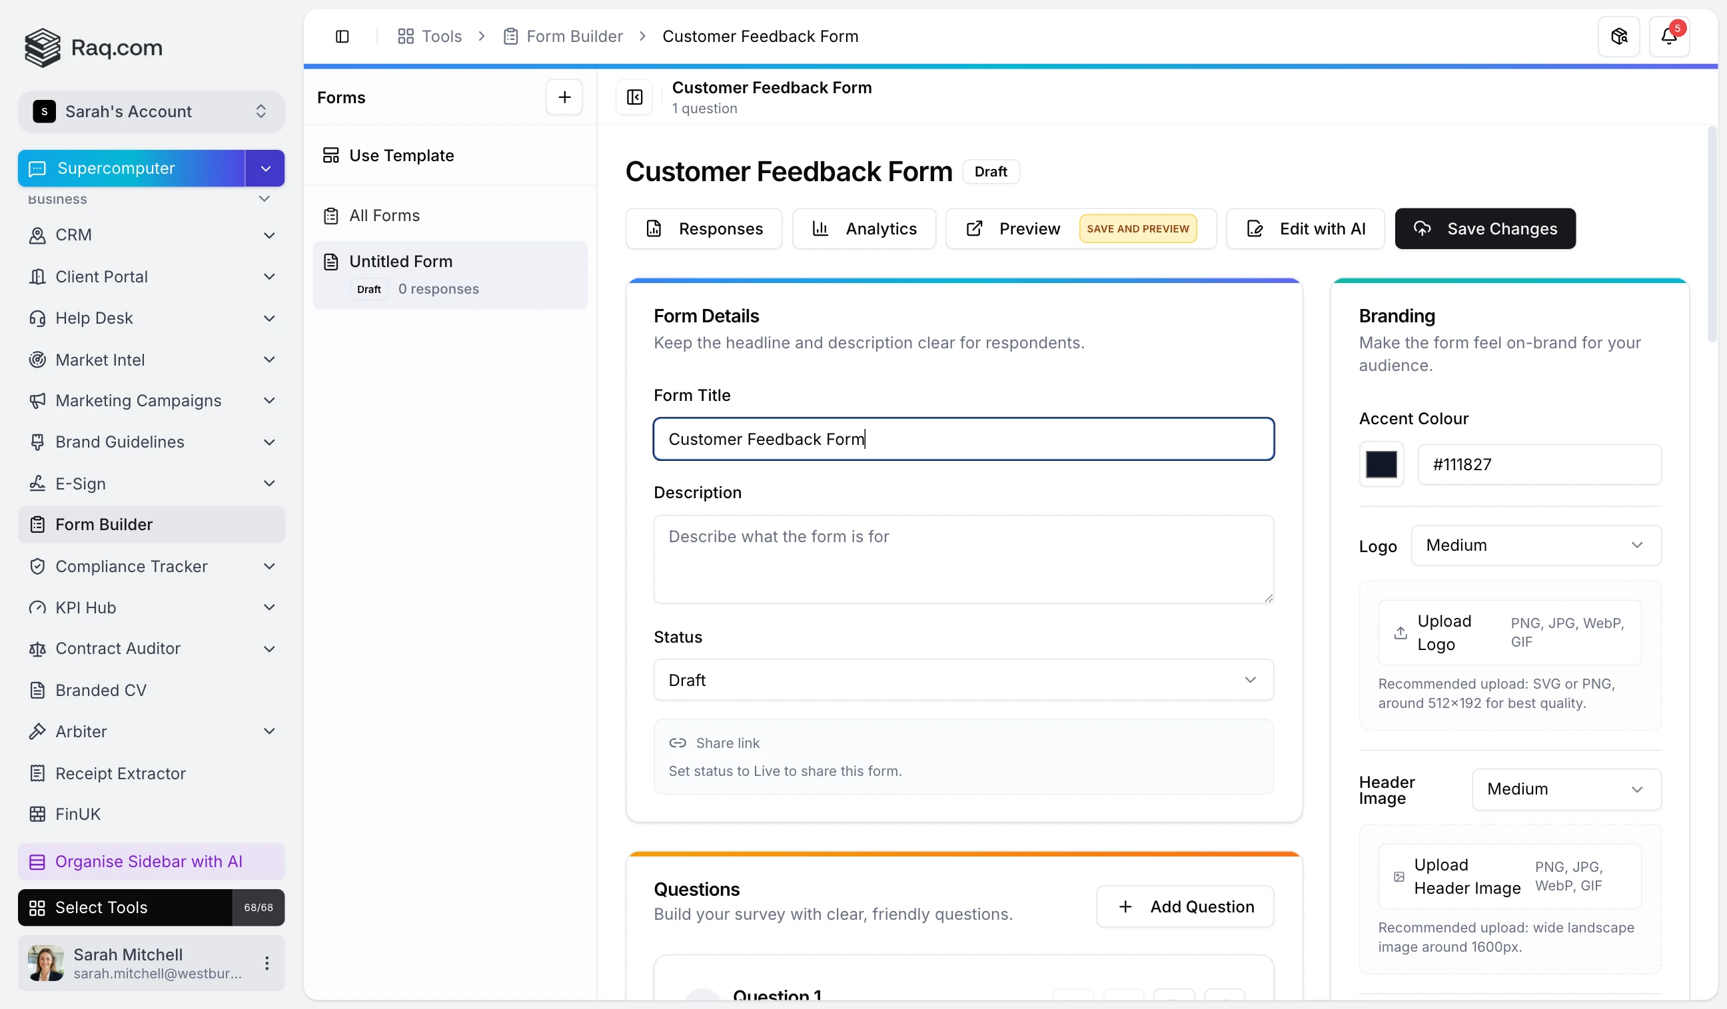1727x1009 pixels.
Task: Click the Market Intel target icon
Action: click(37, 360)
